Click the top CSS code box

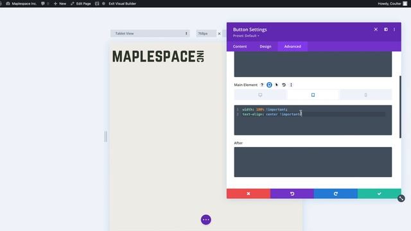coord(313,64)
